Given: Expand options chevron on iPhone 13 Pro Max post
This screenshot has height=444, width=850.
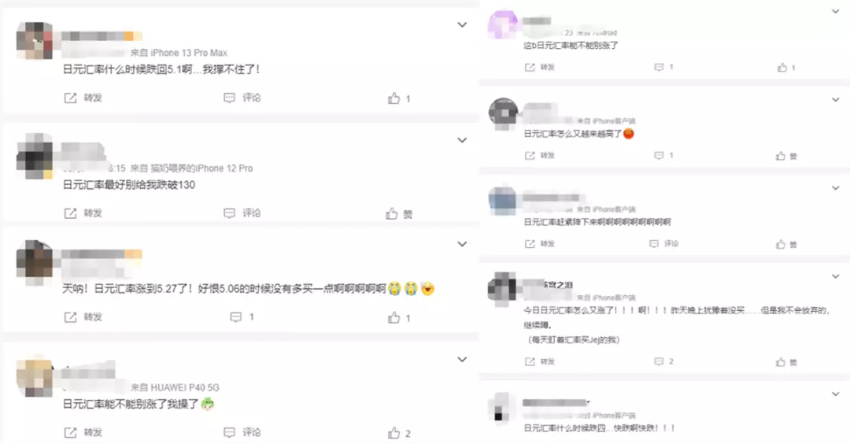Looking at the screenshot, I should (x=462, y=25).
